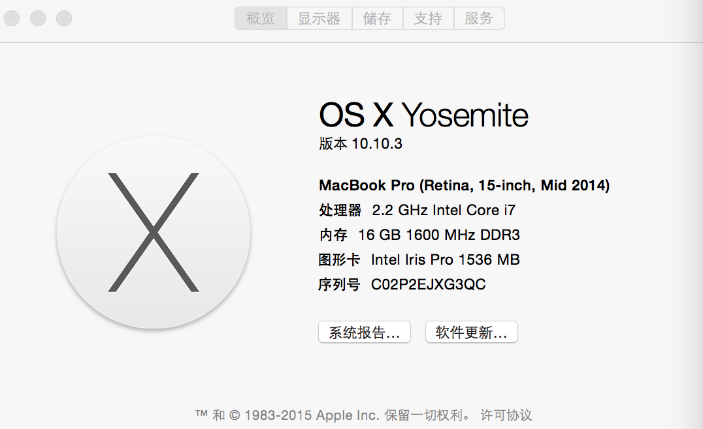
Task: Click the window zoom button
Action: tap(64, 18)
